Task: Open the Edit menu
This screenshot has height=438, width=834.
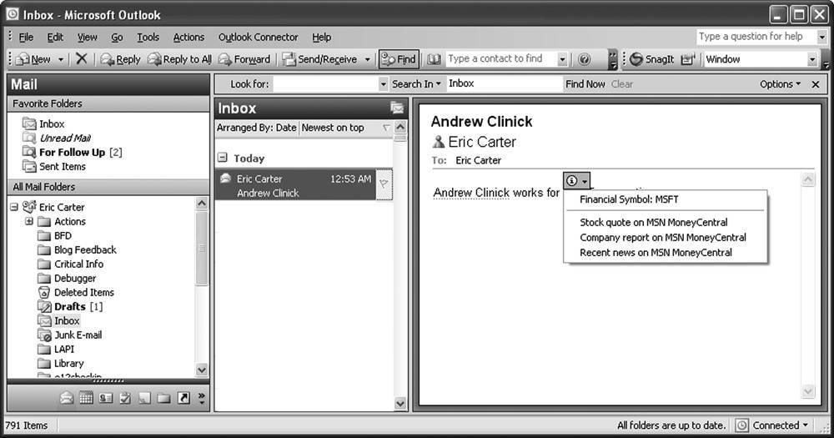Action: [x=55, y=37]
